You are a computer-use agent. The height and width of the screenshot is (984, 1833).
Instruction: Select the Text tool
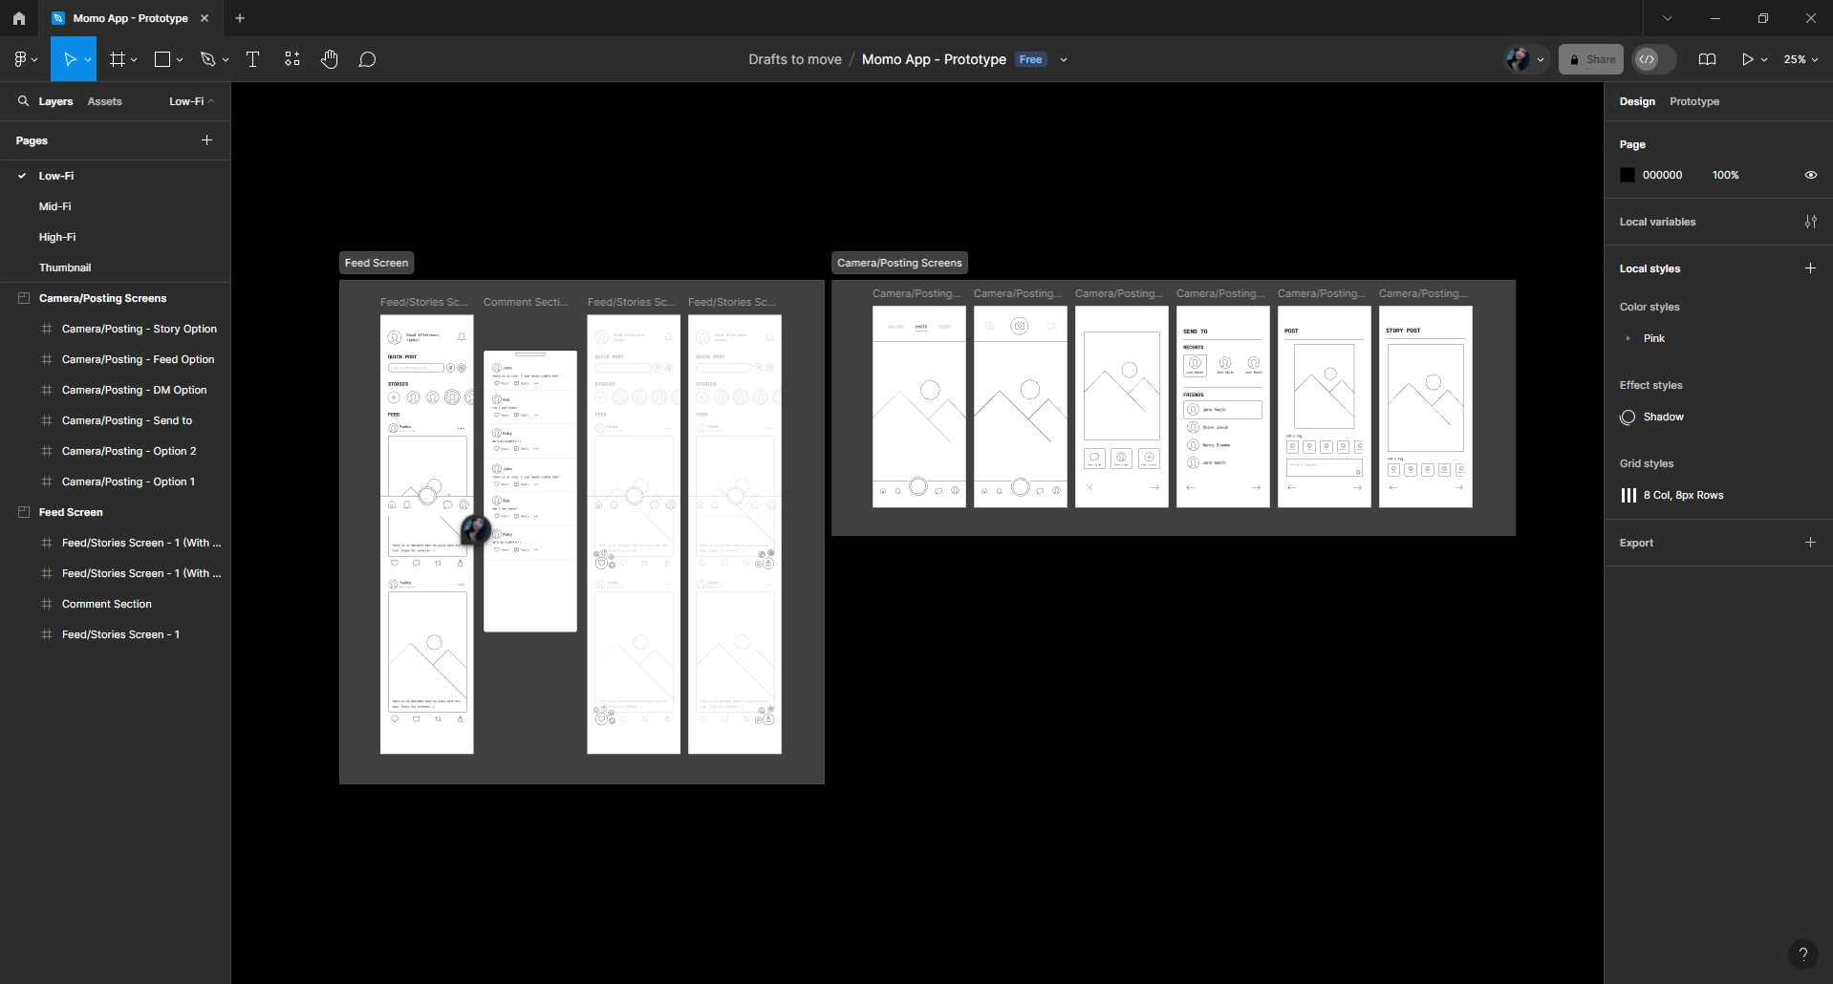point(252,59)
